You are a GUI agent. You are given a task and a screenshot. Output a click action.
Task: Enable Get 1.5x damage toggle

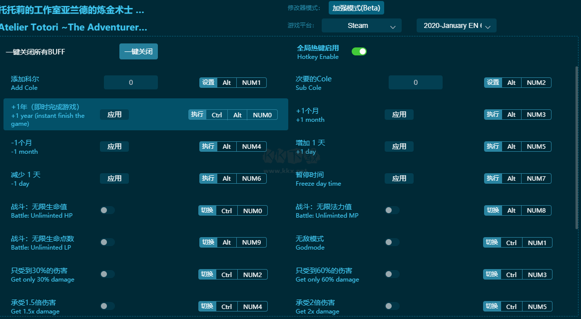pyautogui.click(x=107, y=306)
